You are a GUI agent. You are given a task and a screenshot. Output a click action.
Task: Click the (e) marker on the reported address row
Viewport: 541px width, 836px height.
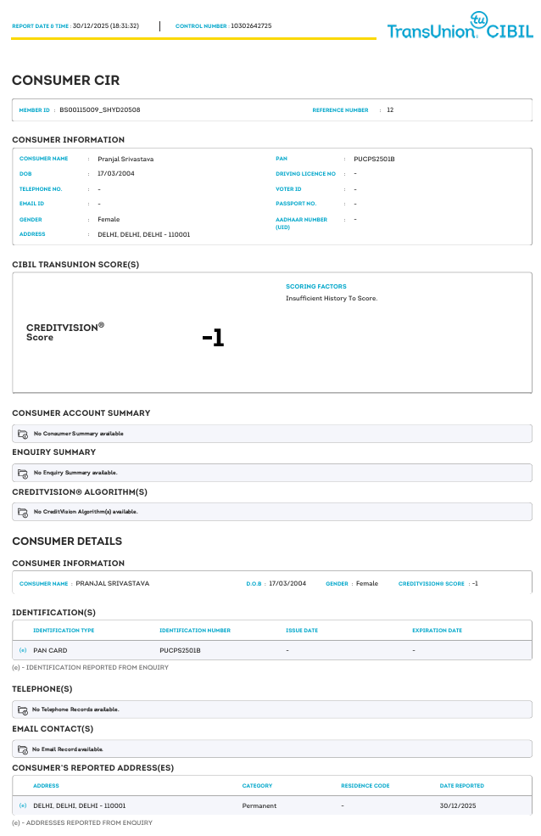(23, 805)
